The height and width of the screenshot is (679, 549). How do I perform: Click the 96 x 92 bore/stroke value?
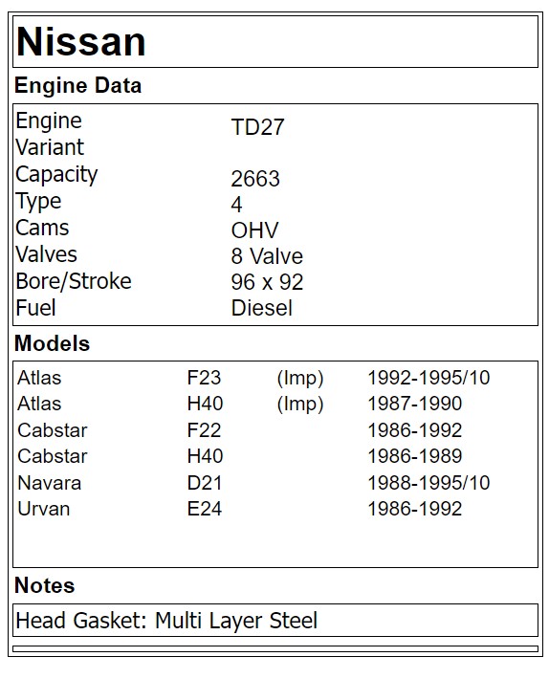click(x=267, y=282)
